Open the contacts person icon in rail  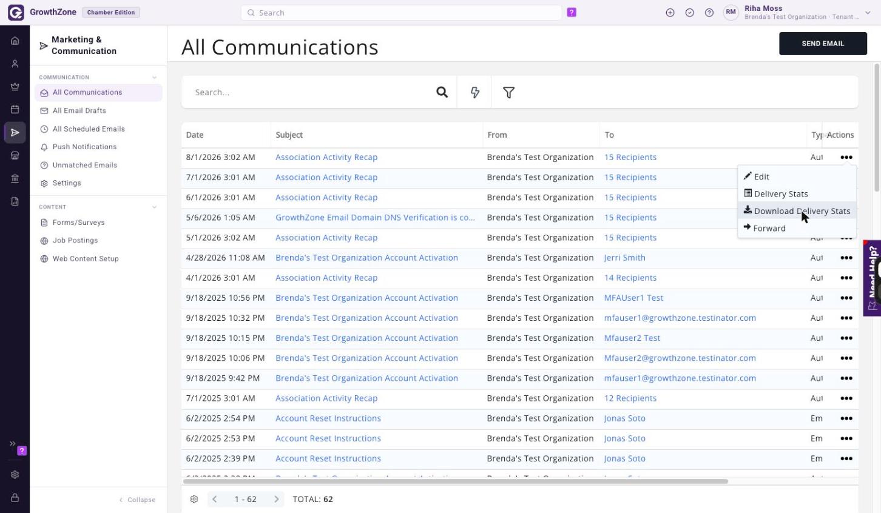pos(15,64)
